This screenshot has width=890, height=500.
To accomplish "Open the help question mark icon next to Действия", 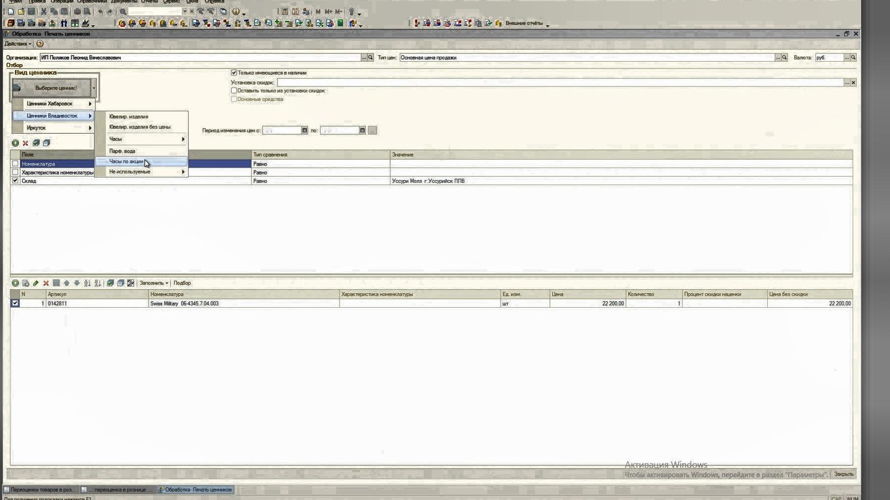I will click(x=40, y=44).
